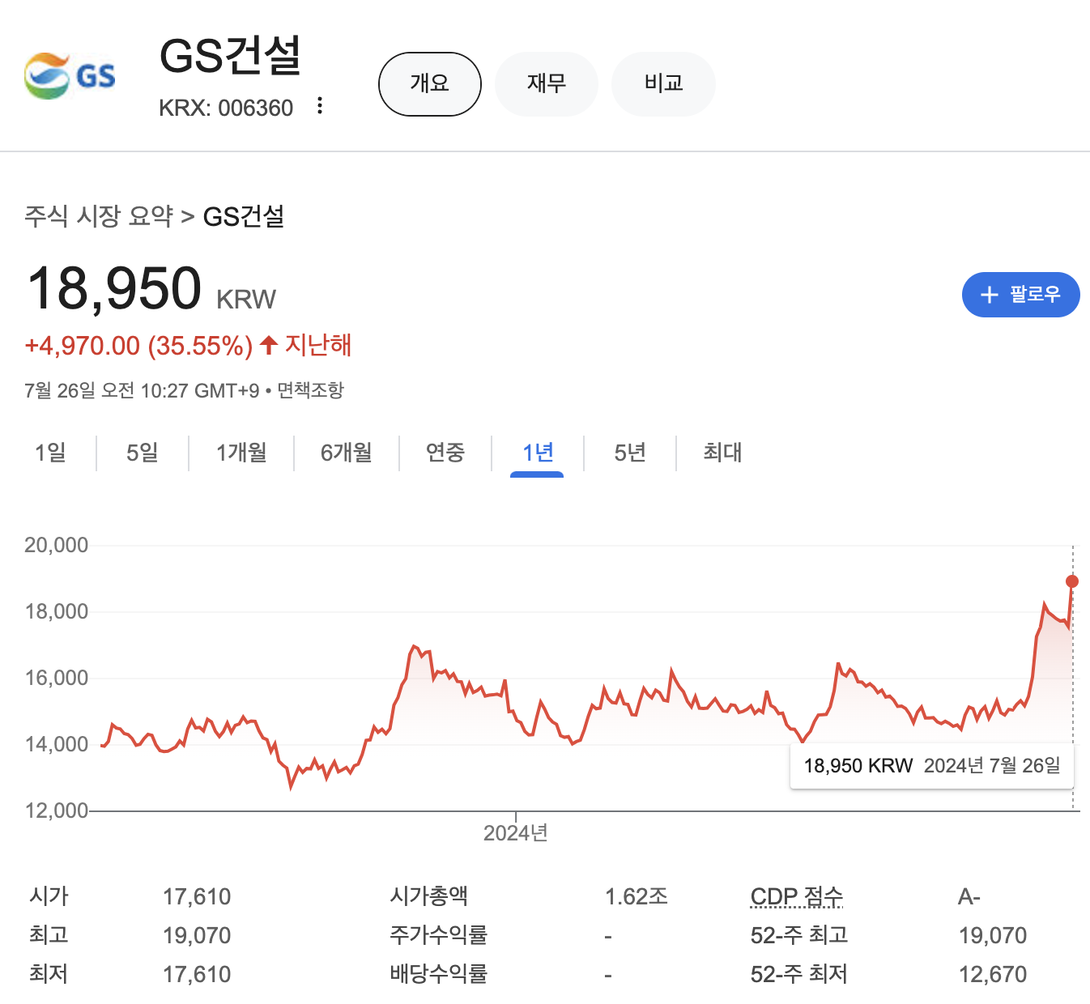Click the 시가총액 value 1.62조
The height and width of the screenshot is (1004, 1090).
637,896
